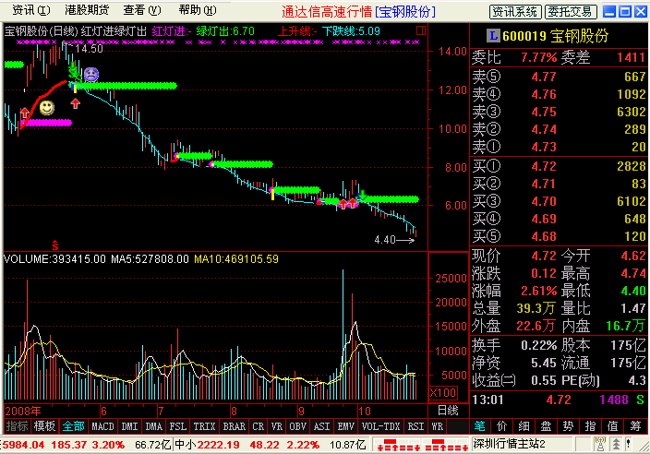This screenshot has width=650, height=454.
Task: Click the 14.50 high price label
Action: (89, 49)
